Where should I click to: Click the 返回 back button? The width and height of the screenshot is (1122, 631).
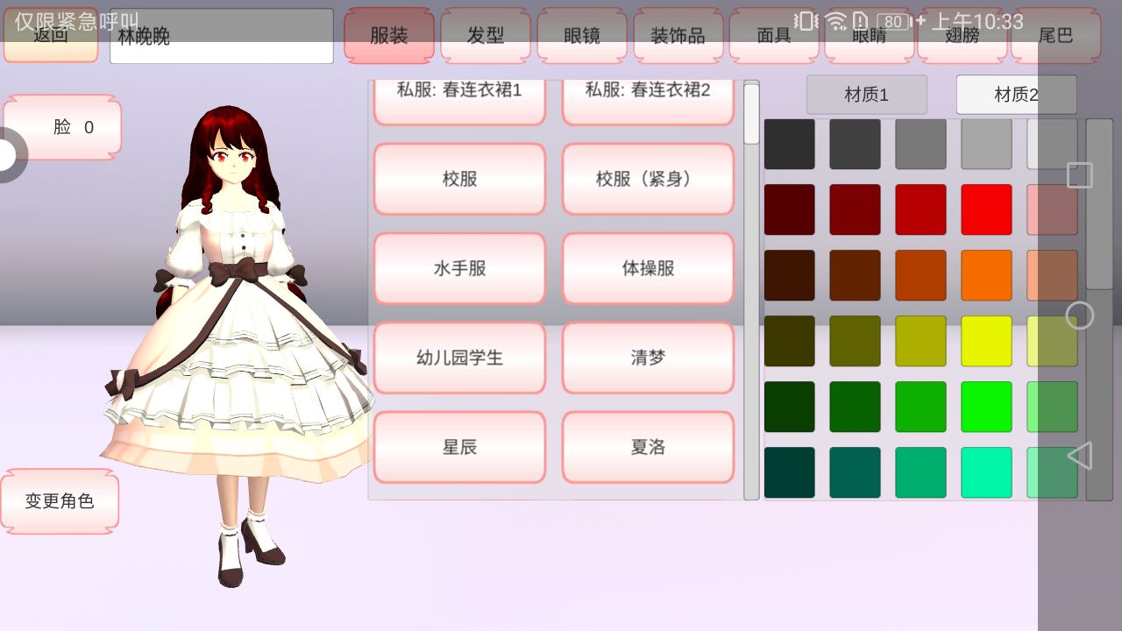pos(51,36)
